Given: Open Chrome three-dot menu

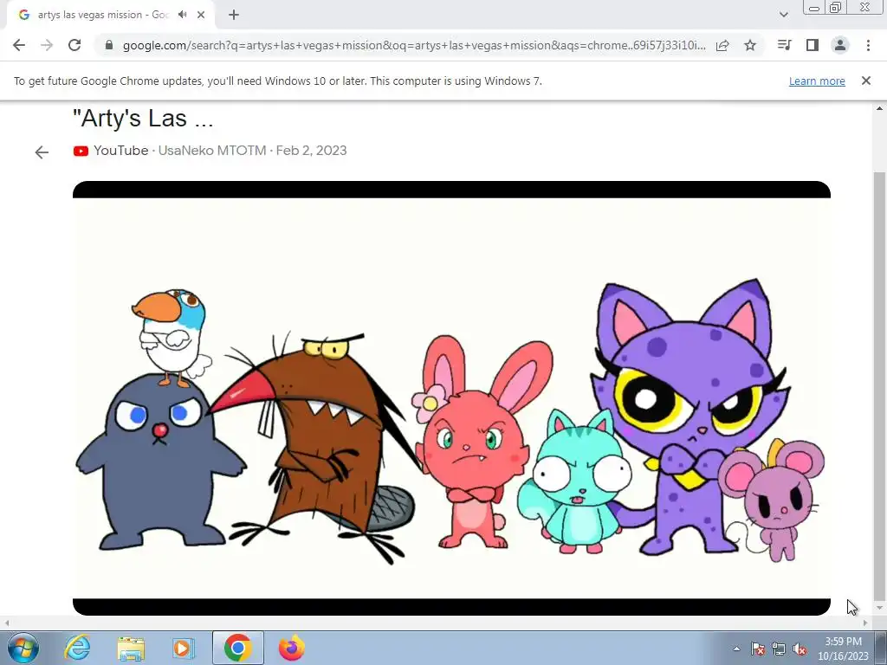Looking at the screenshot, I should 868,45.
